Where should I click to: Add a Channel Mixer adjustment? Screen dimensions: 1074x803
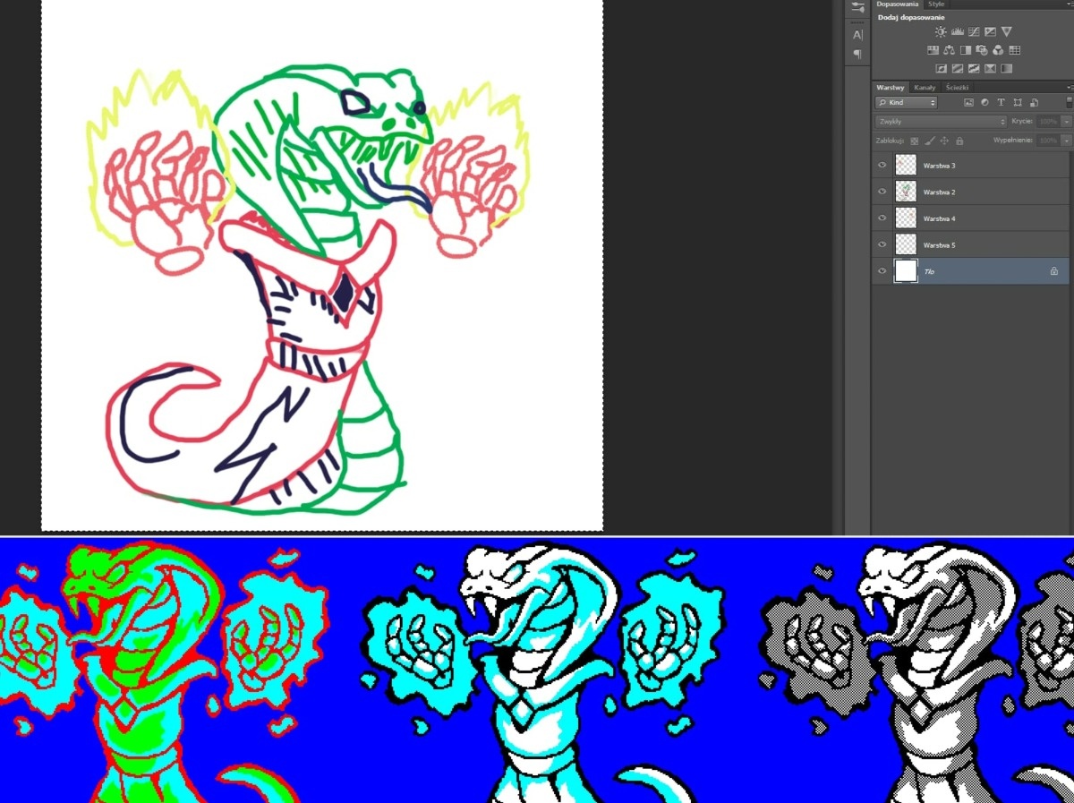pyautogui.click(x=998, y=50)
